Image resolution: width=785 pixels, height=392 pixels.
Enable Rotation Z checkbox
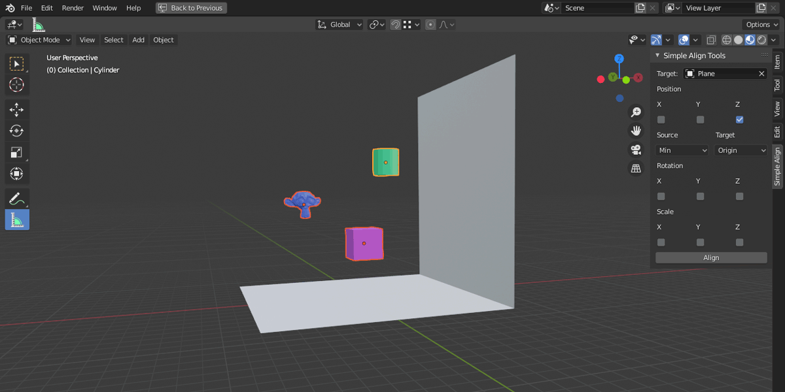tap(739, 196)
